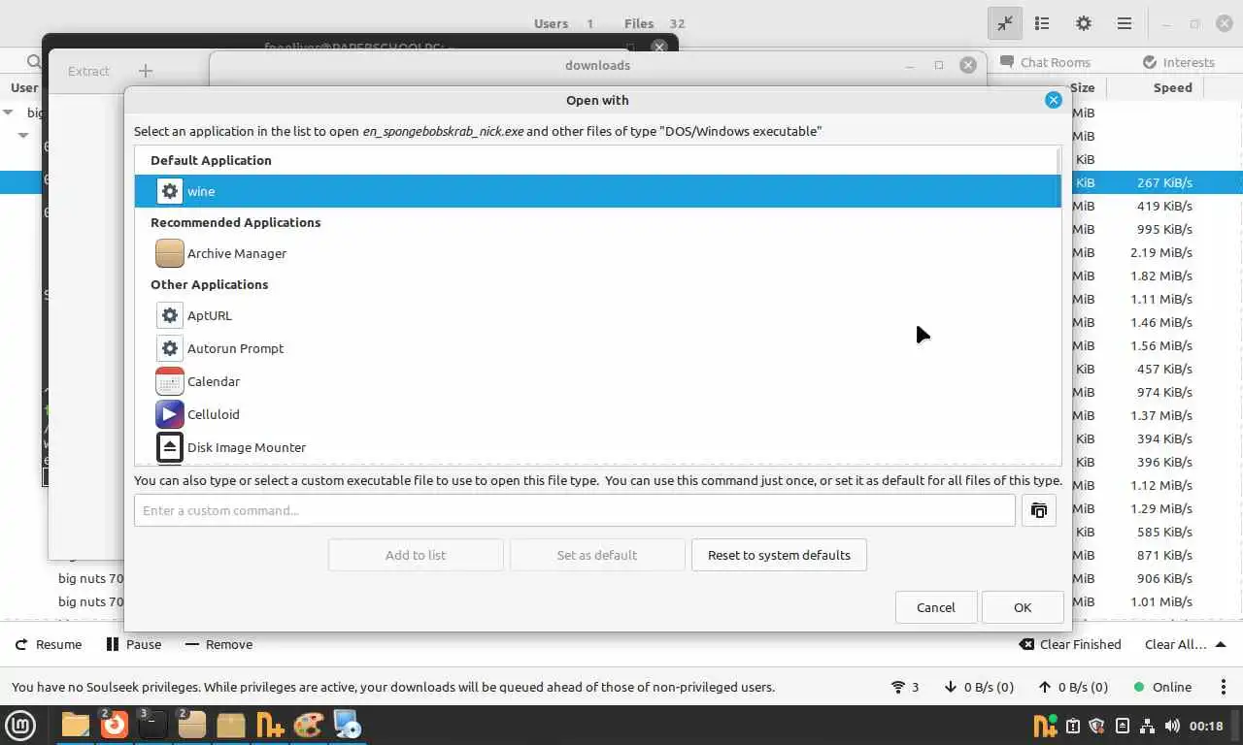1243x745 pixels.
Task: Open the volume control in system tray
Action: 1172,726
